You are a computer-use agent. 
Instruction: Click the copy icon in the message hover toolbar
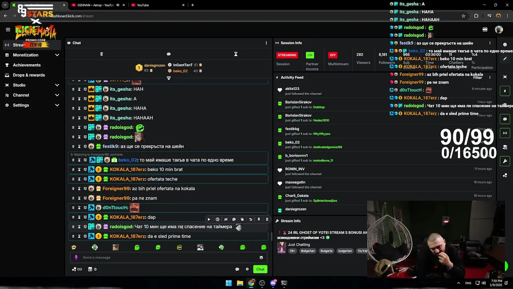[242, 220]
